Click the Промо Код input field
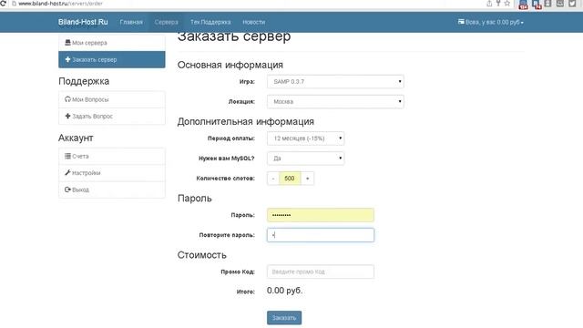The height and width of the screenshot is (328, 583). (321, 272)
